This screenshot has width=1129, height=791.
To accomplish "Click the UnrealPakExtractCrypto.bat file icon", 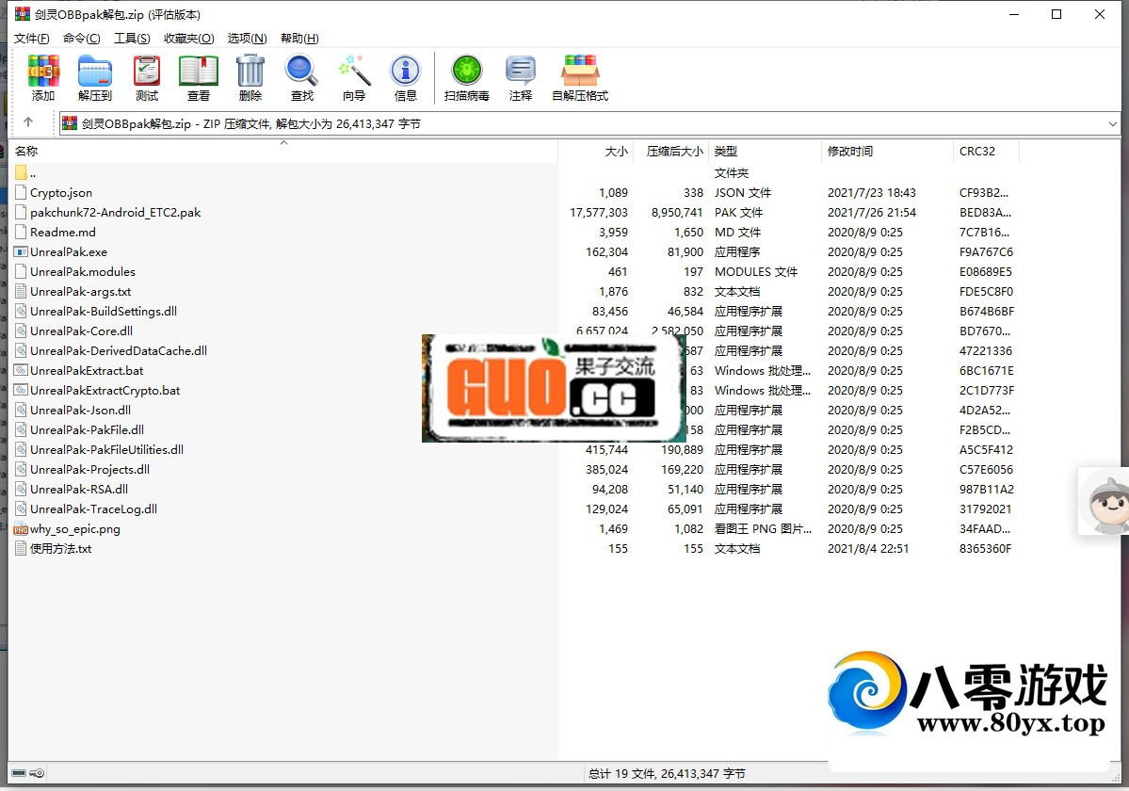I will [x=21, y=390].
